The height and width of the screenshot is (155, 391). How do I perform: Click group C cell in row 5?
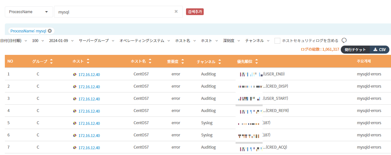(x=38, y=123)
